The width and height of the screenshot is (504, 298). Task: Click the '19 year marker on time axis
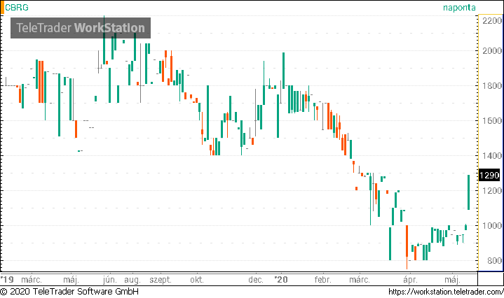[x=7, y=279]
